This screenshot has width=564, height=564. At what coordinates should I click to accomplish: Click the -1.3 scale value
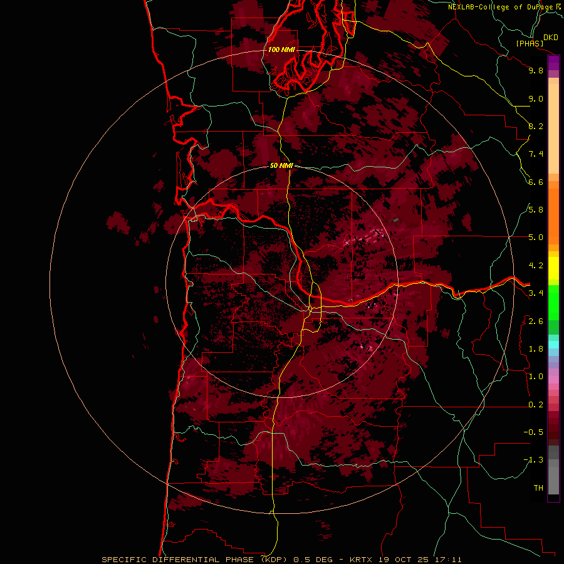[533, 460]
